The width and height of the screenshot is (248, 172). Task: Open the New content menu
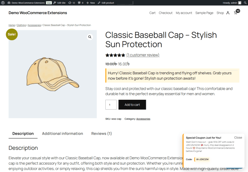[x=91, y=3]
